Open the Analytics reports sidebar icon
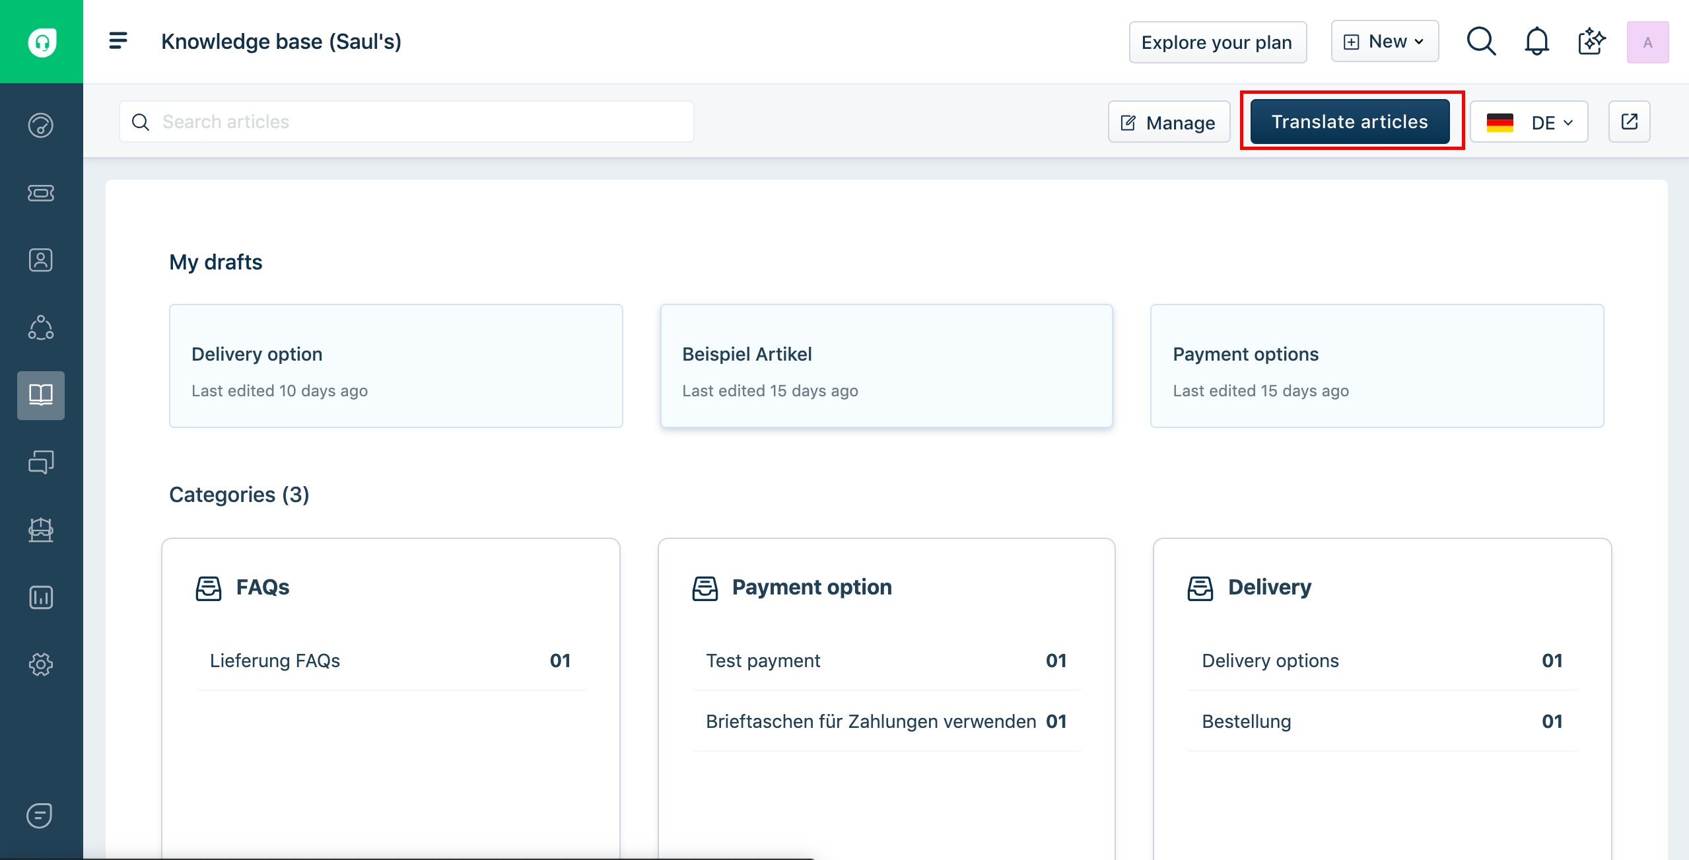This screenshot has width=1689, height=860. 41,597
